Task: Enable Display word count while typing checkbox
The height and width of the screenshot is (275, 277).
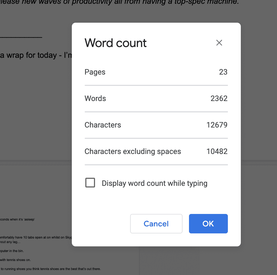Action: click(x=90, y=183)
